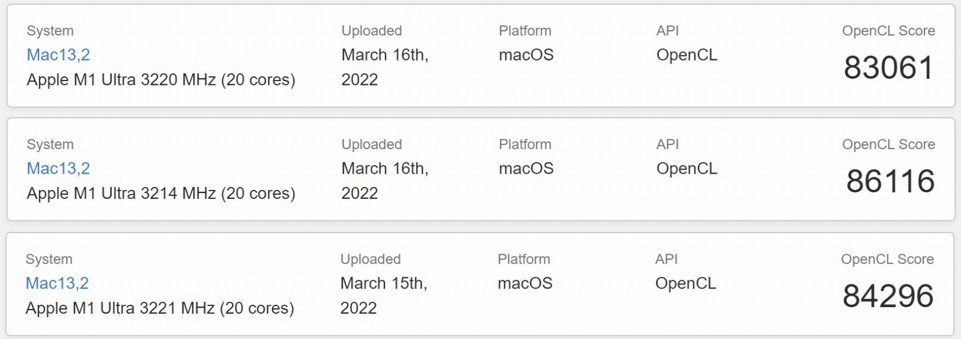Click the OpenCL score 83061
961x339 pixels.
888,67
